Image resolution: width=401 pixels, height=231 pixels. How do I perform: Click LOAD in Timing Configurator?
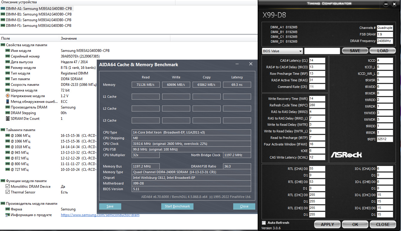pos(383,51)
